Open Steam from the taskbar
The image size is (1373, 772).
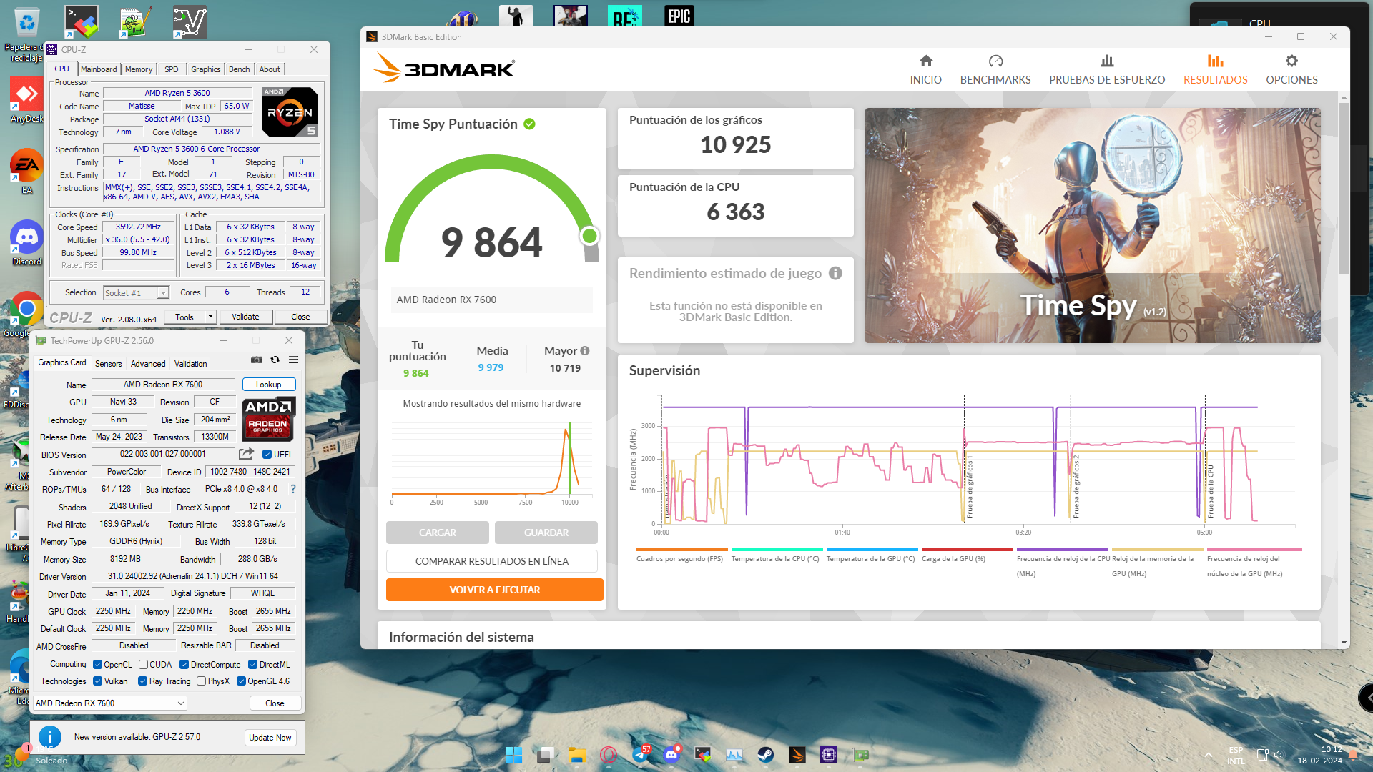765,755
